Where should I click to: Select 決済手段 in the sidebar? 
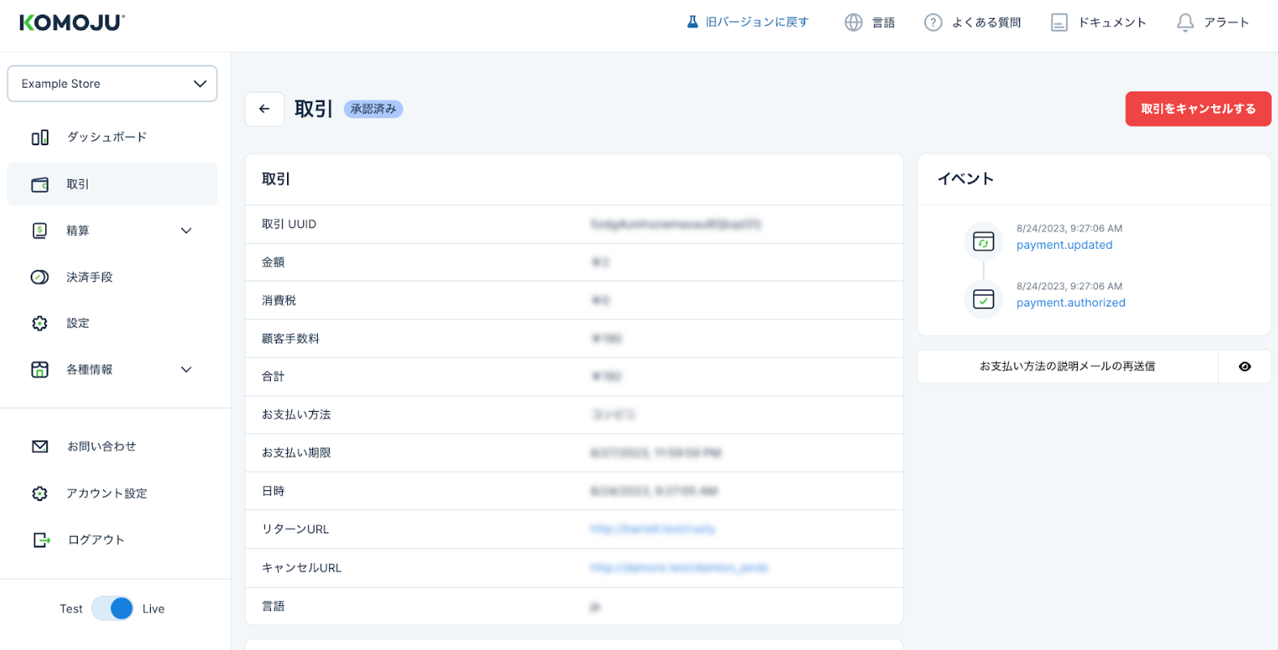(x=89, y=277)
